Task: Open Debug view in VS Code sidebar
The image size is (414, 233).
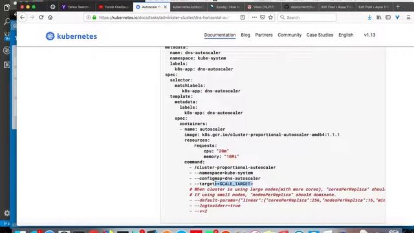Action: tap(6, 50)
